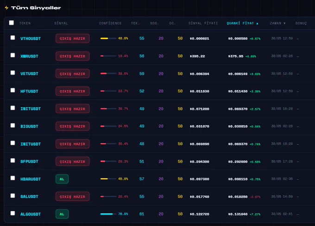
Task: Click signal price $0.122720
Action: coord(199,214)
